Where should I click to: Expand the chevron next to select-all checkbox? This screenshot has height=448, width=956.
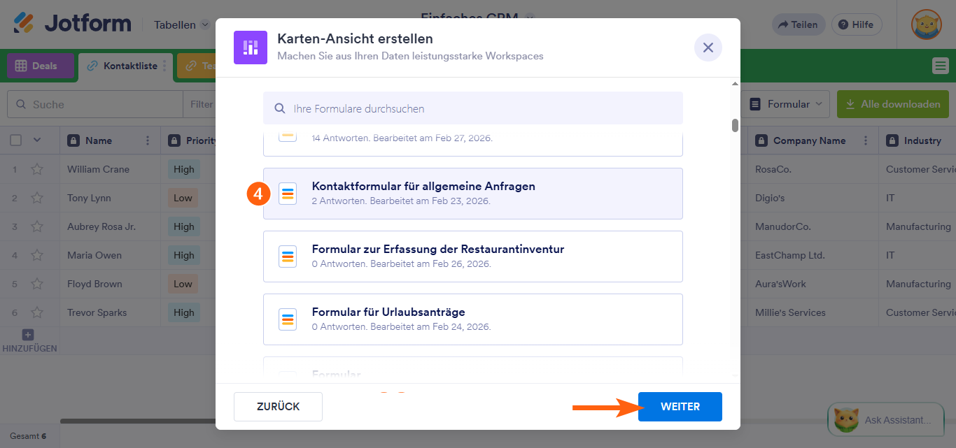(x=38, y=140)
